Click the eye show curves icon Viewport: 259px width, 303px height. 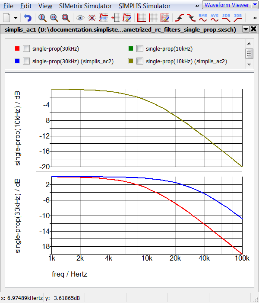[x=80, y=18]
